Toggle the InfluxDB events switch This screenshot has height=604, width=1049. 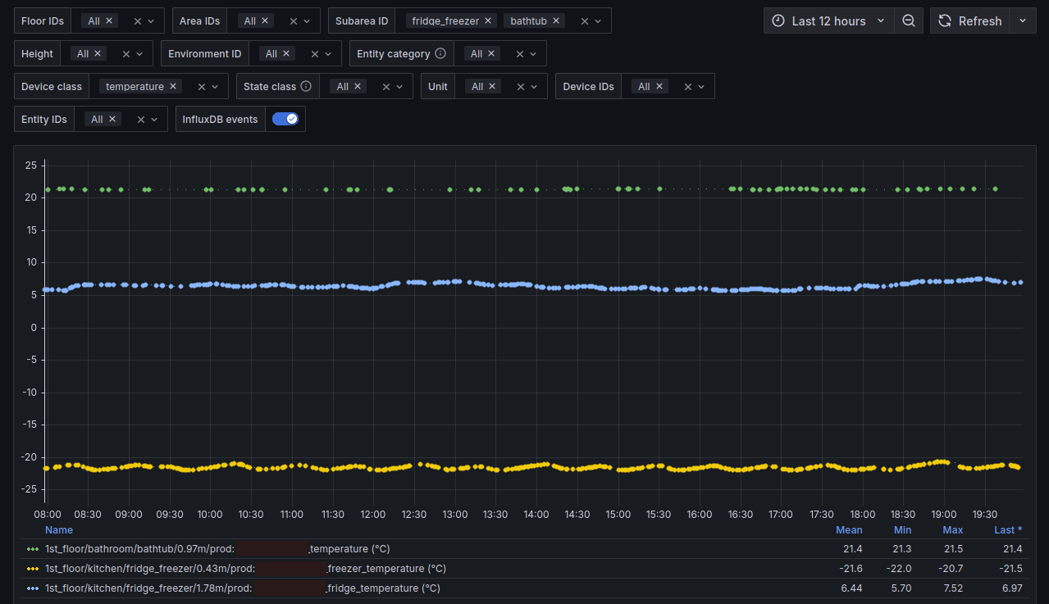[285, 120]
